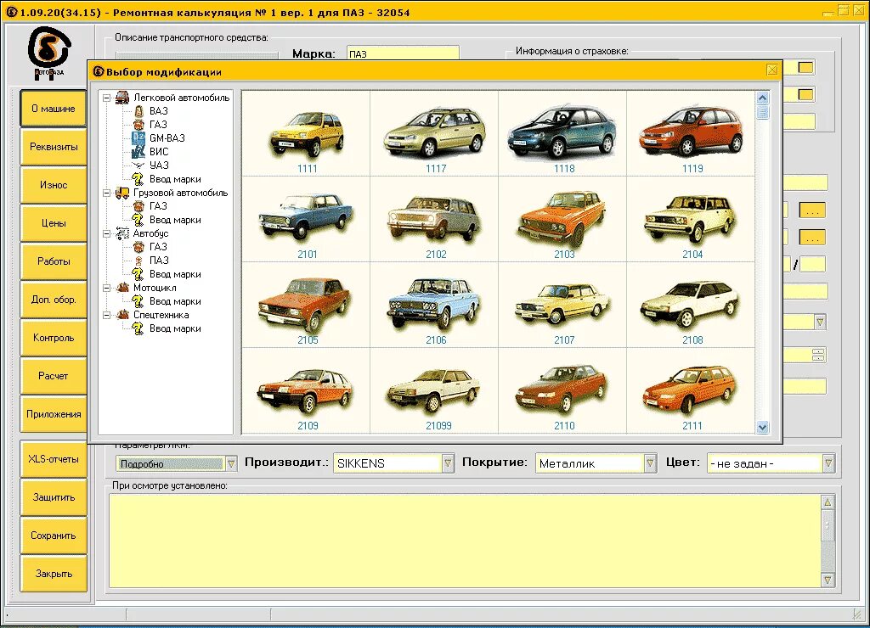The width and height of the screenshot is (870, 628).
Task: Collapse the Грузовой автомобиль tree node
Action: coord(106,193)
